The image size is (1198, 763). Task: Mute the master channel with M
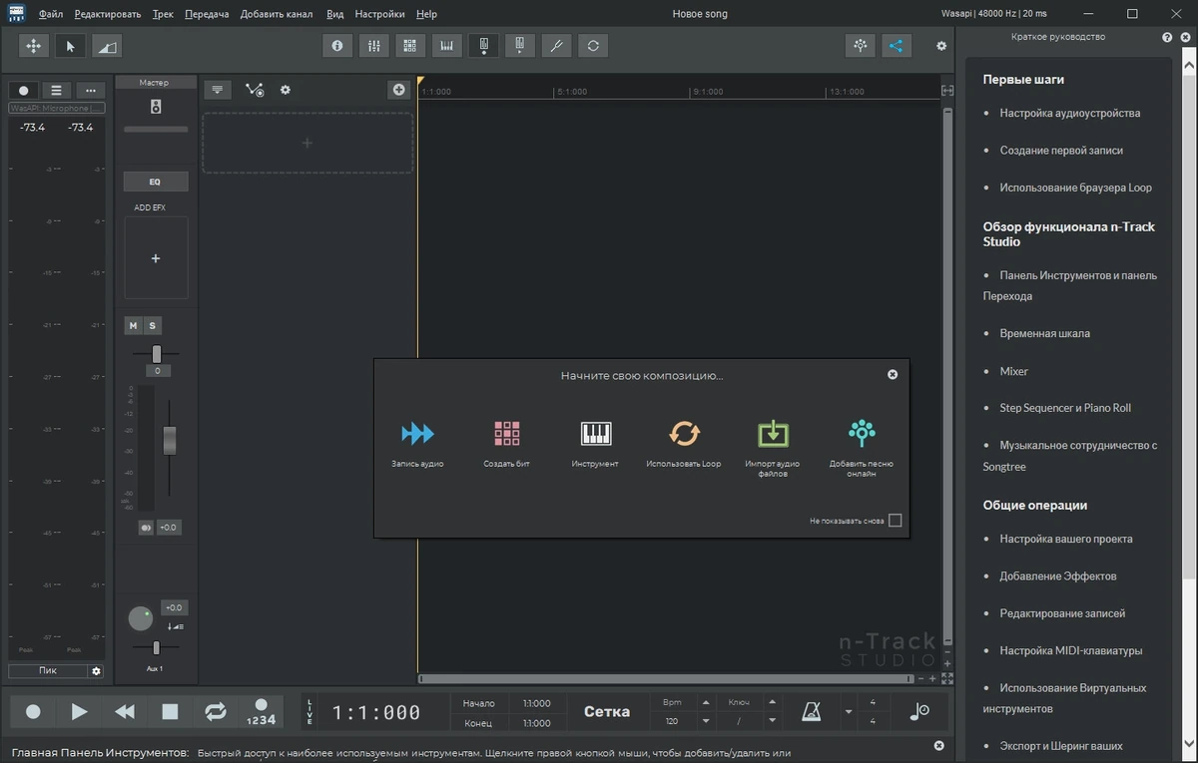click(x=133, y=326)
